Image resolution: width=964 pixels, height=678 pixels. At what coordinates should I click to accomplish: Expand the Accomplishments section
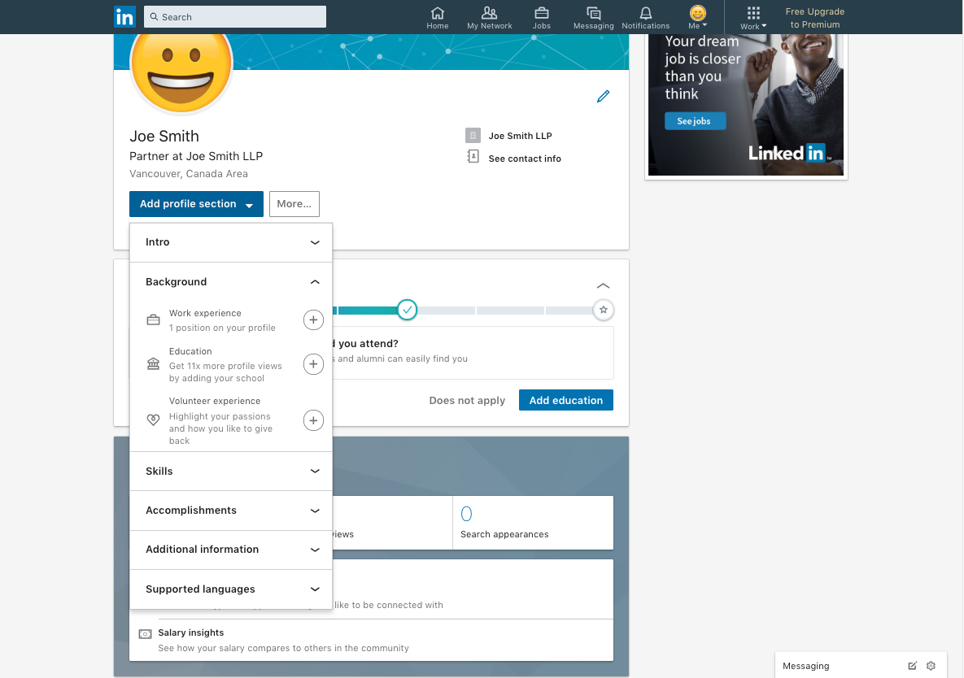click(x=231, y=511)
